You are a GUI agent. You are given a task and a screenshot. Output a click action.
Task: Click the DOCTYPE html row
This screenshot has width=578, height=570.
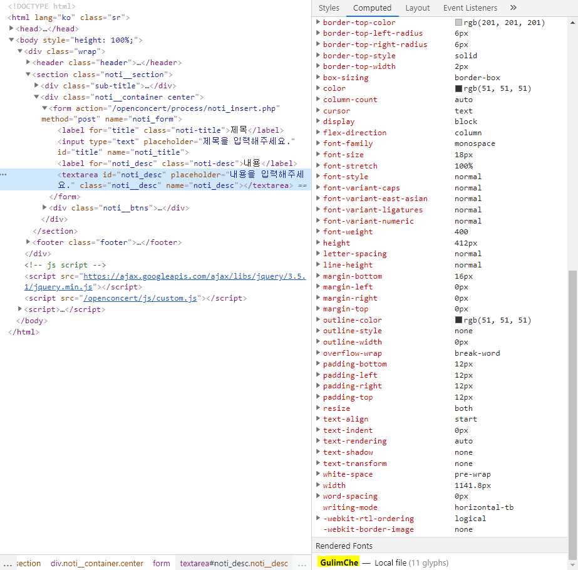pos(42,6)
